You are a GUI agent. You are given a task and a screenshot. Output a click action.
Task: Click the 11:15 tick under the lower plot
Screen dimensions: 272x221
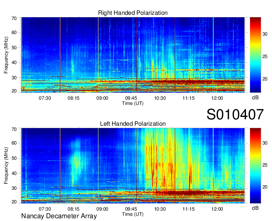[x=188, y=209]
